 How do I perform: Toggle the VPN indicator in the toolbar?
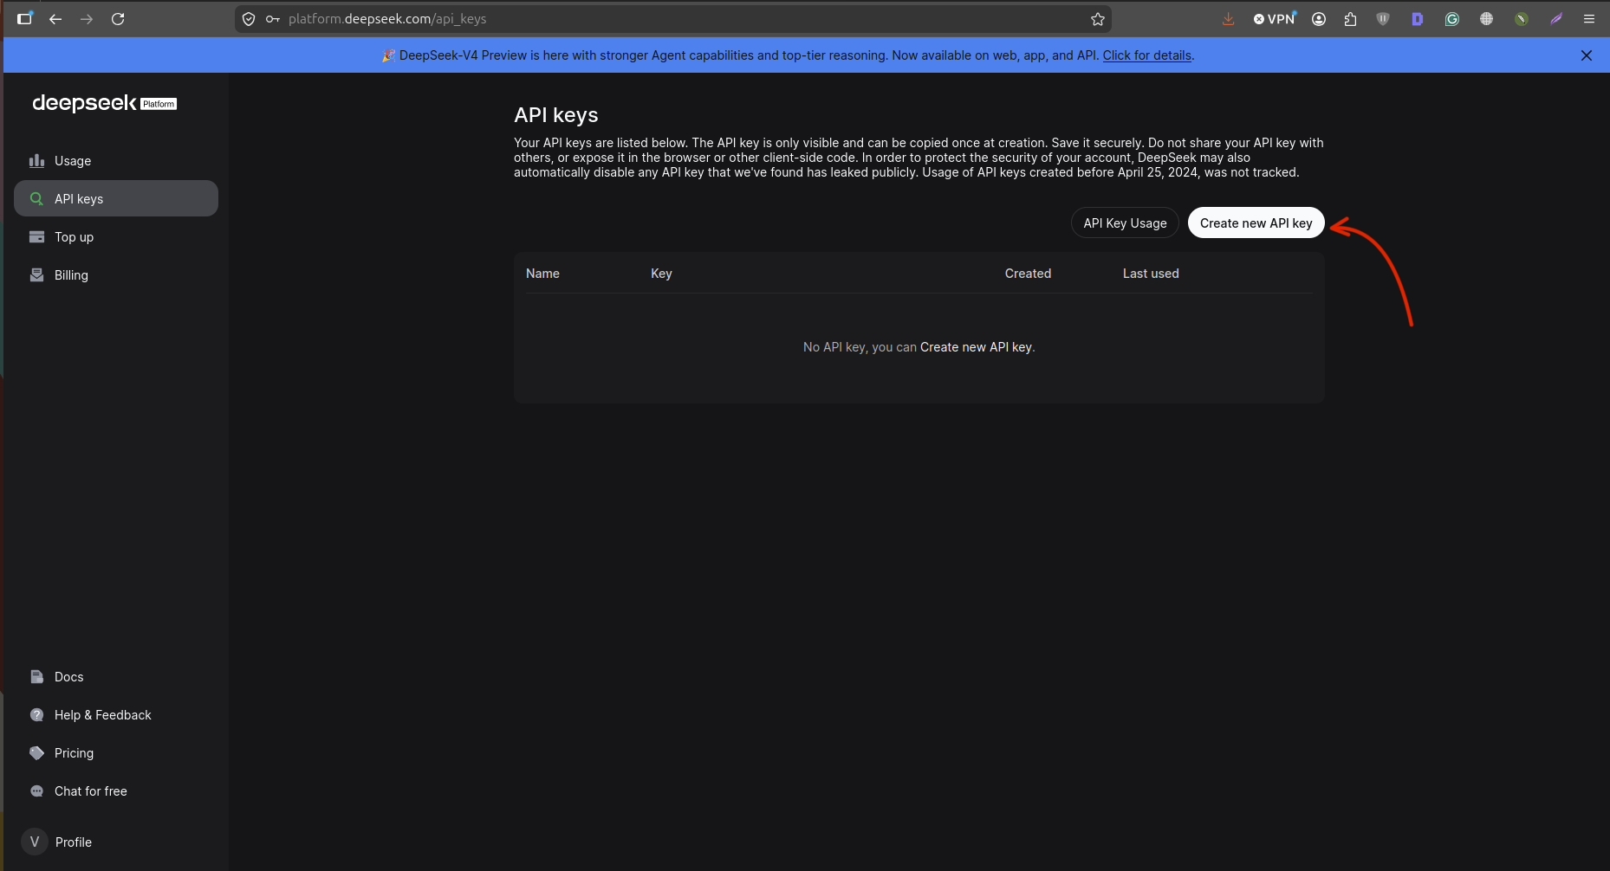[1274, 19]
